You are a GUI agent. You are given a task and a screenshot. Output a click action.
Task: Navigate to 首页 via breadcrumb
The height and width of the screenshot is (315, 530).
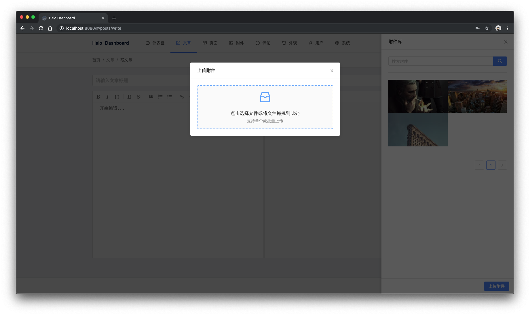click(x=96, y=60)
